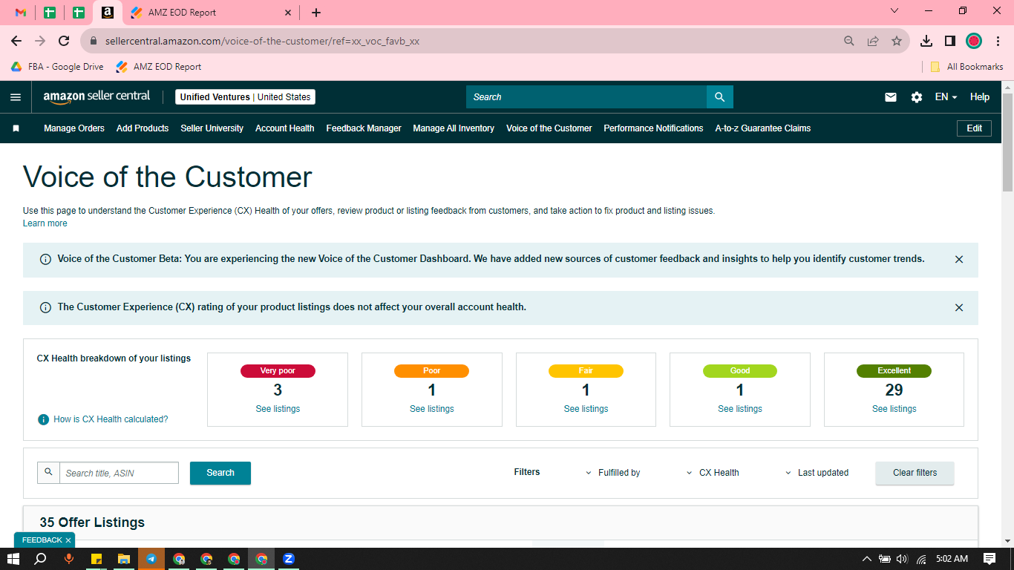Open the Chrome tab search chevron

pyautogui.click(x=894, y=11)
